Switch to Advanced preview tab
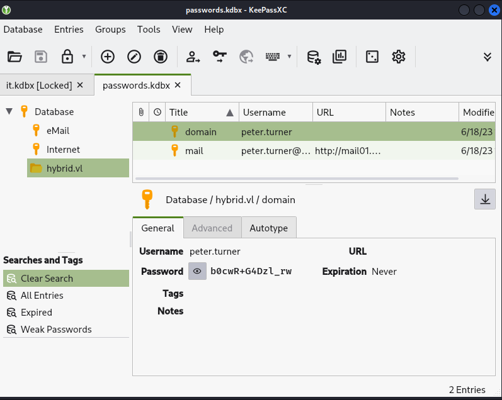Viewport: 502px width, 400px height. (212, 228)
